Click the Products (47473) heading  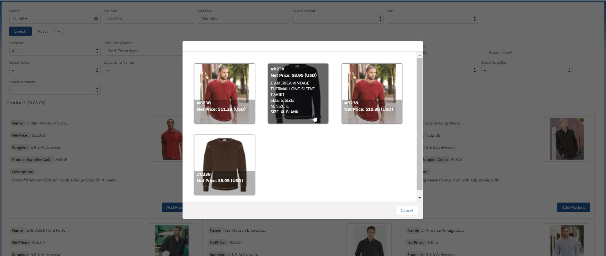[26, 103]
